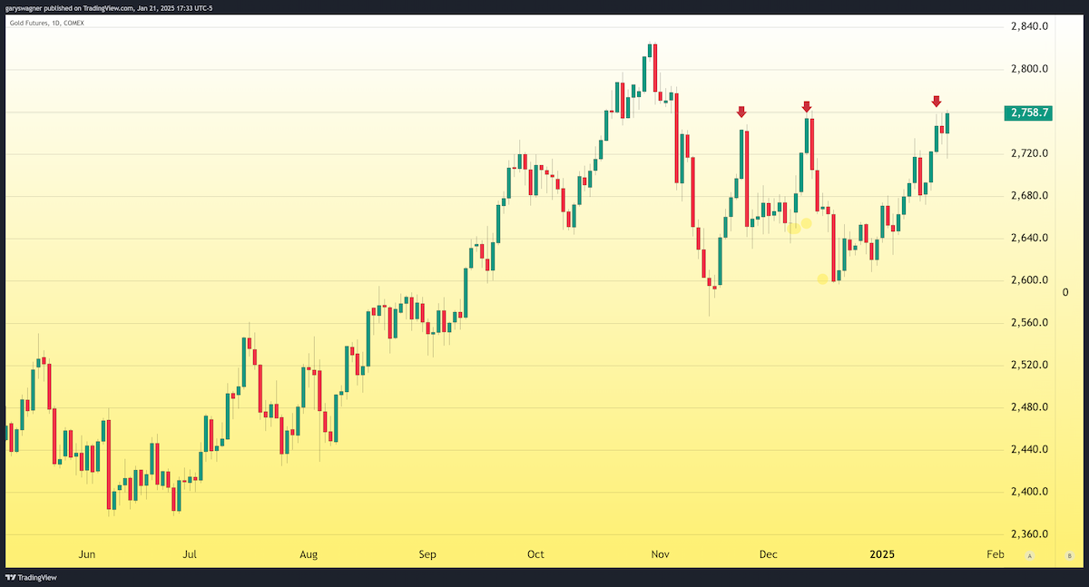Click the circled A button on time axis
Screen dimensions: 1089x587
pyautogui.click(x=1030, y=555)
